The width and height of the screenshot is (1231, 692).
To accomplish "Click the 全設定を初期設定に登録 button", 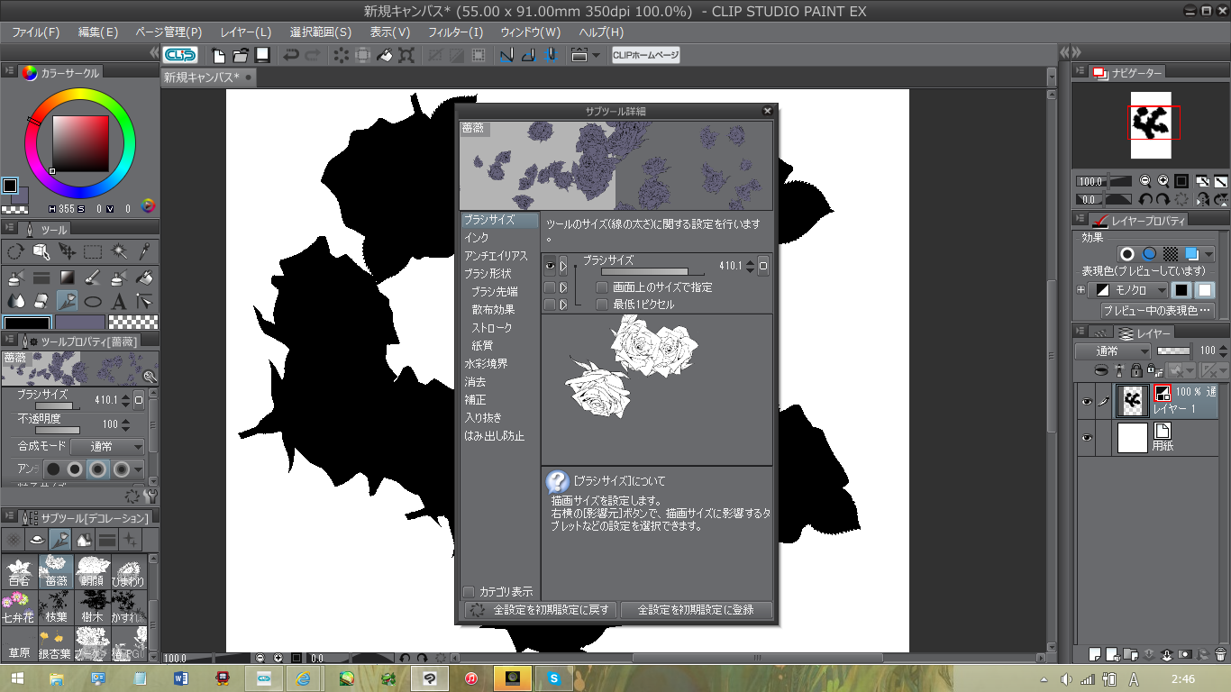I will 698,610.
